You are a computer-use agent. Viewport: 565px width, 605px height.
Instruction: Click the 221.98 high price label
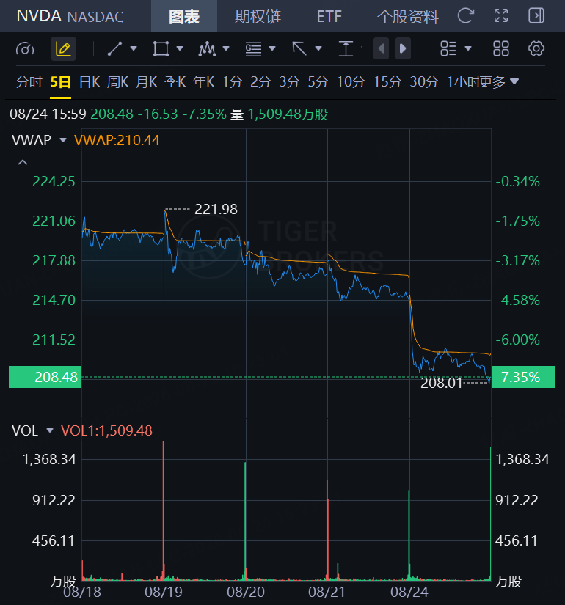[x=216, y=209]
